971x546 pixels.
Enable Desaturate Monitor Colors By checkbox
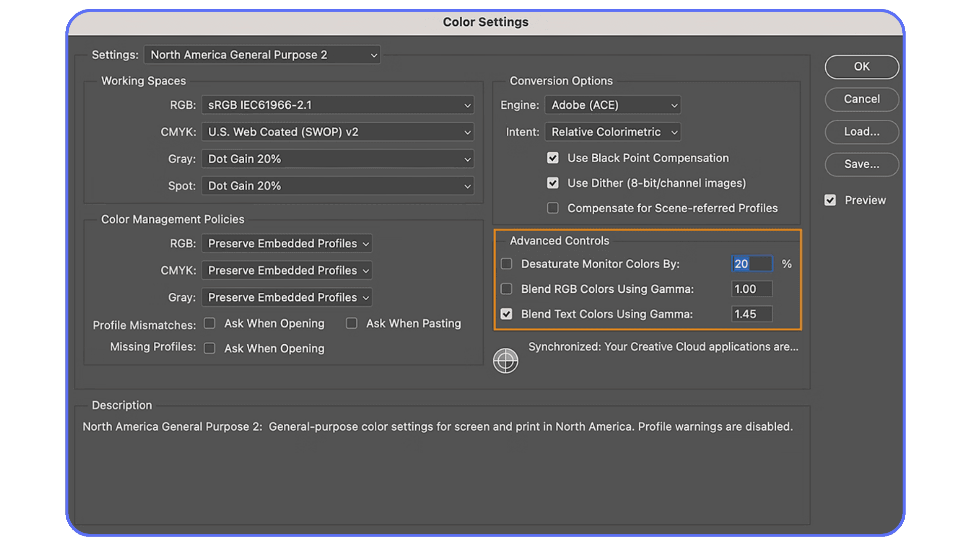[x=506, y=264]
